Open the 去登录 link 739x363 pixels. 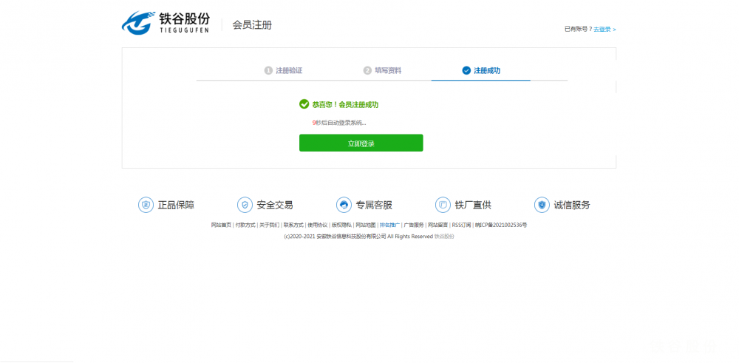[x=604, y=30]
